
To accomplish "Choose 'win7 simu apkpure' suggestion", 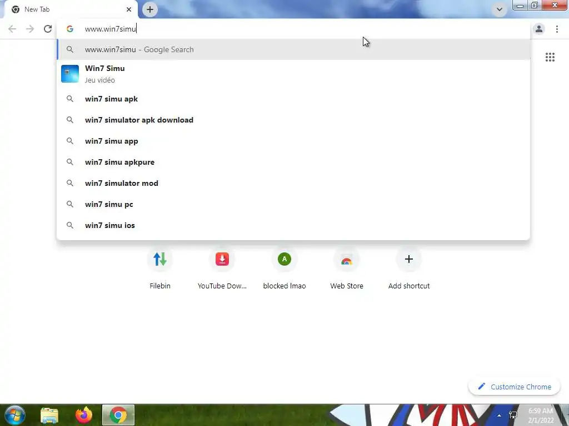I will 293,162.
